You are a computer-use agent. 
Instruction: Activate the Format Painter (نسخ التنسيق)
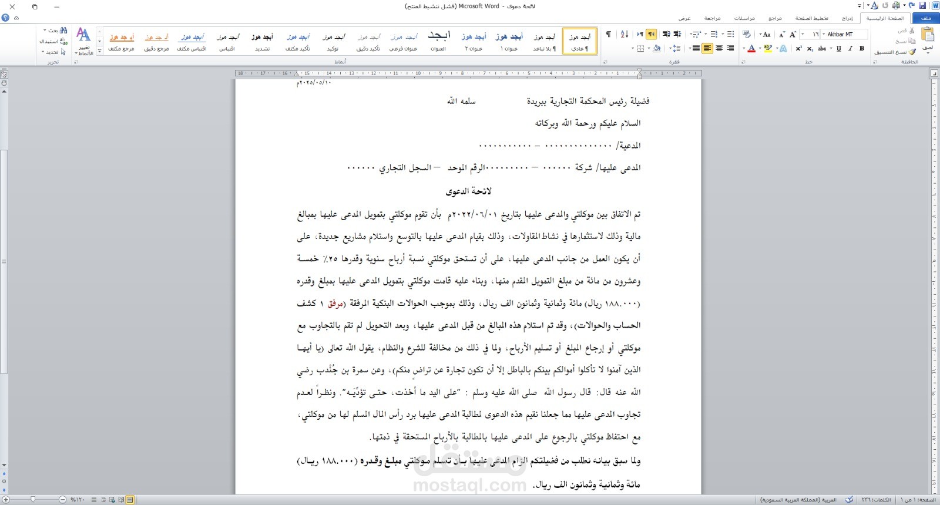click(x=896, y=52)
